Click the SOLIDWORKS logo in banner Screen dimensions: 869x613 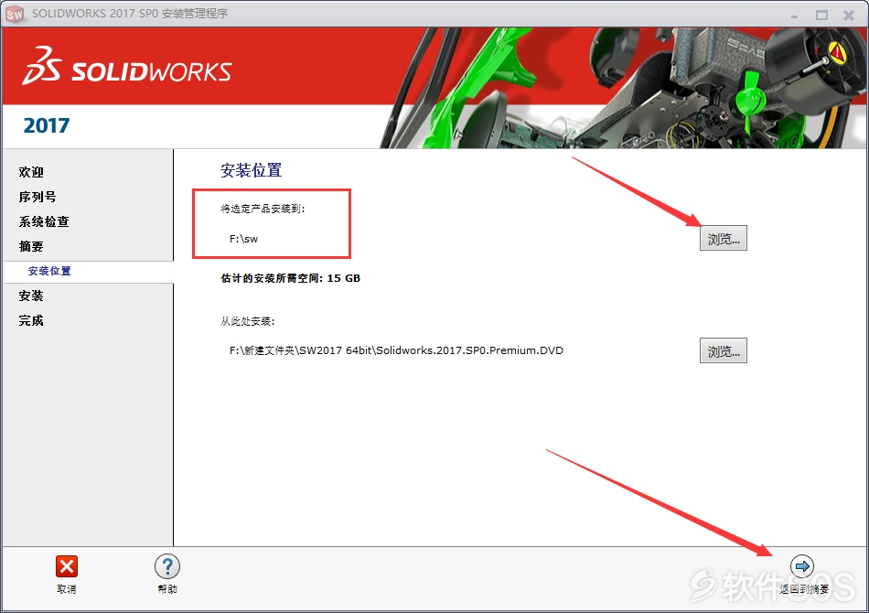[127, 67]
